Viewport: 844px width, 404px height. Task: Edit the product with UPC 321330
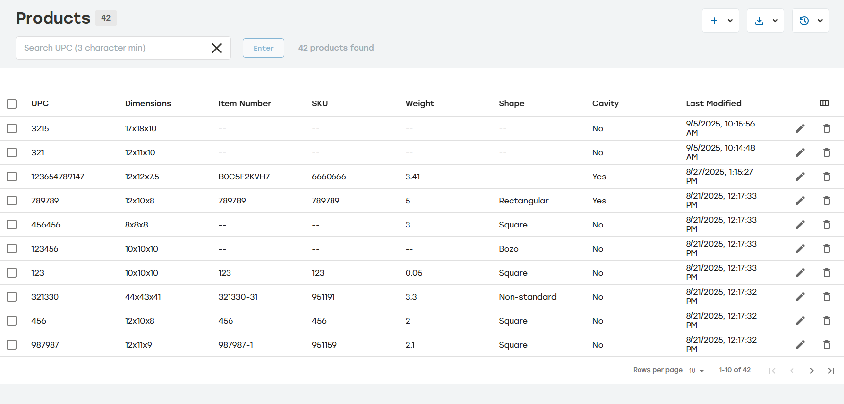pyautogui.click(x=800, y=297)
